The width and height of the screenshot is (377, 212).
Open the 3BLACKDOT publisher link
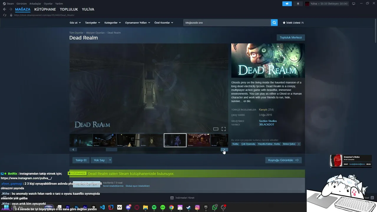[267, 125]
